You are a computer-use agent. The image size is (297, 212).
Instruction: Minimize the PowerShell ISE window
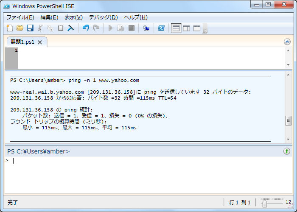(x=257, y=5)
